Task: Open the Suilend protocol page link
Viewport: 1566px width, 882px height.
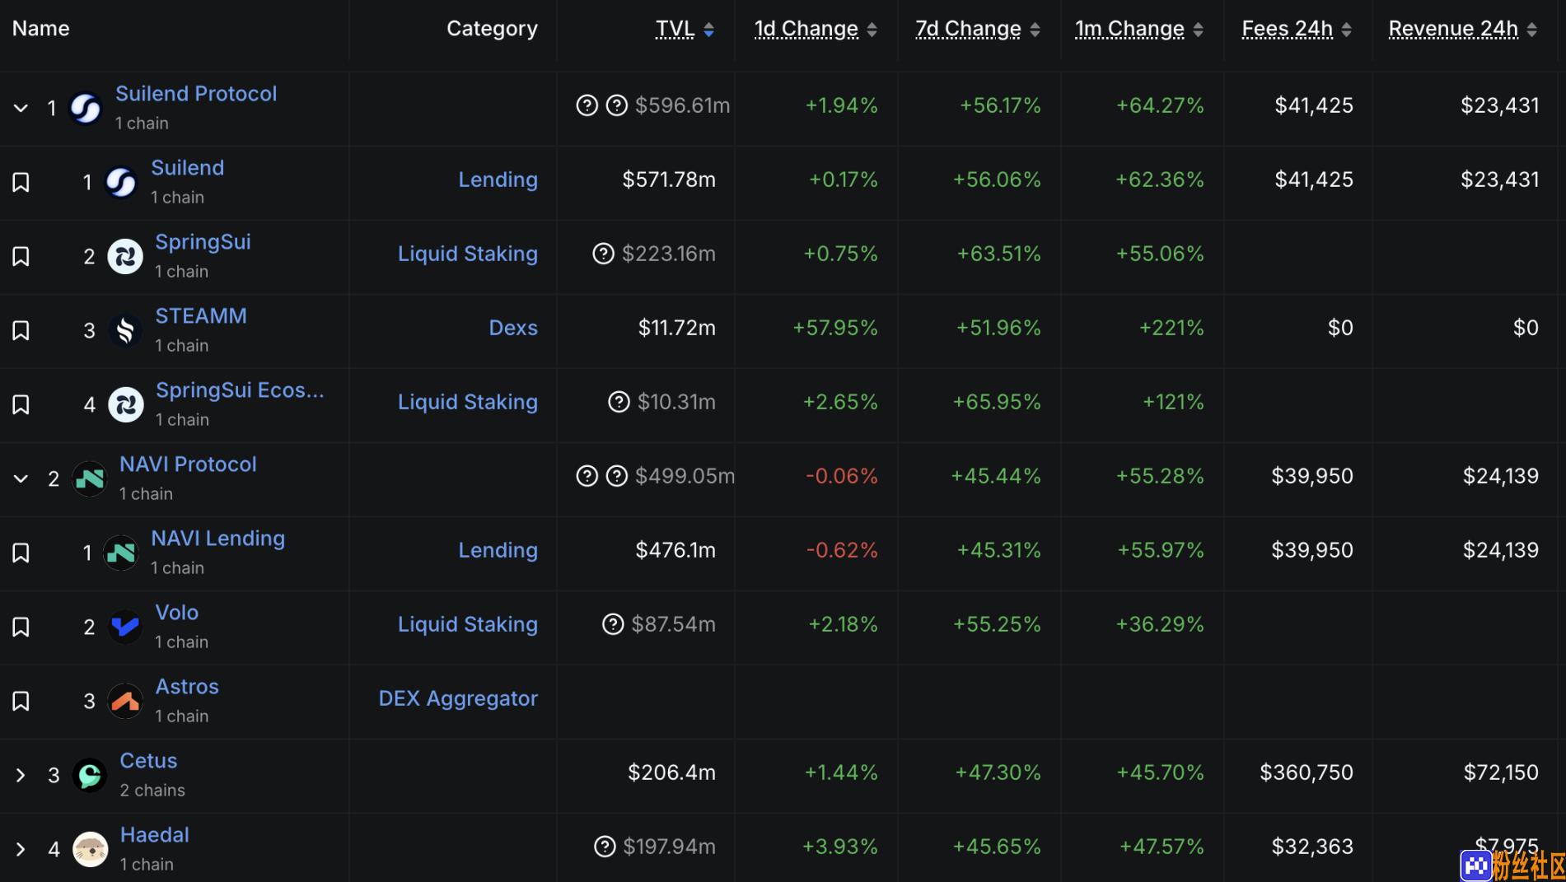Action: 188,168
